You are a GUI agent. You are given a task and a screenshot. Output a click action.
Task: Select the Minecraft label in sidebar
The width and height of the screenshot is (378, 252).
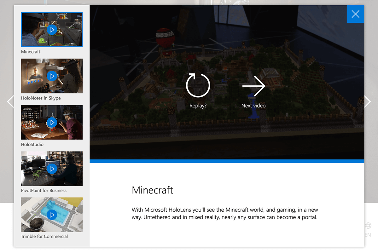pos(31,52)
